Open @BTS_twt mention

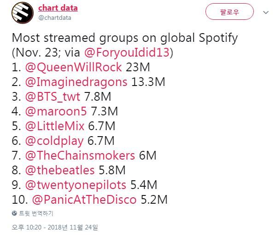tap(53, 97)
